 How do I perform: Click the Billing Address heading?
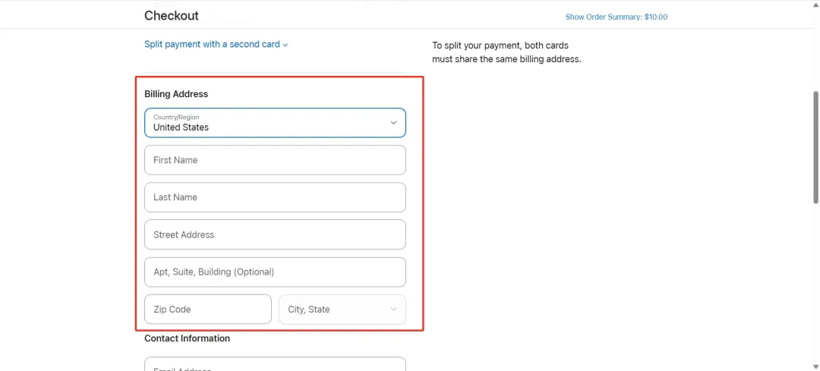pos(176,94)
